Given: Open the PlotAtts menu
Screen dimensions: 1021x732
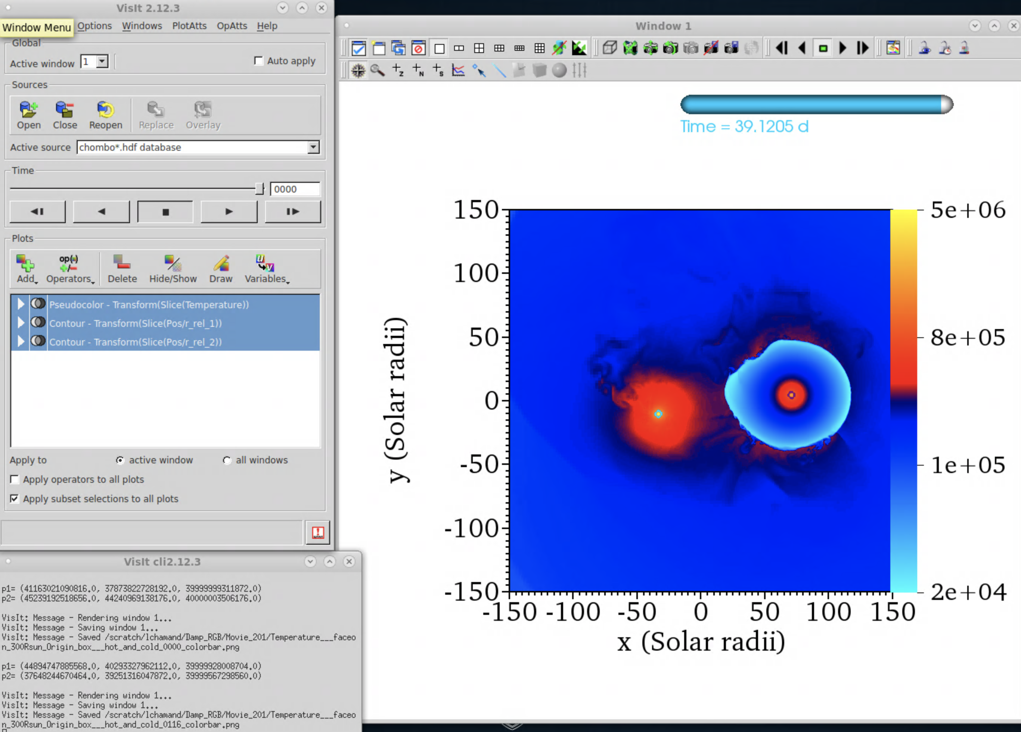Looking at the screenshot, I should coord(189,26).
